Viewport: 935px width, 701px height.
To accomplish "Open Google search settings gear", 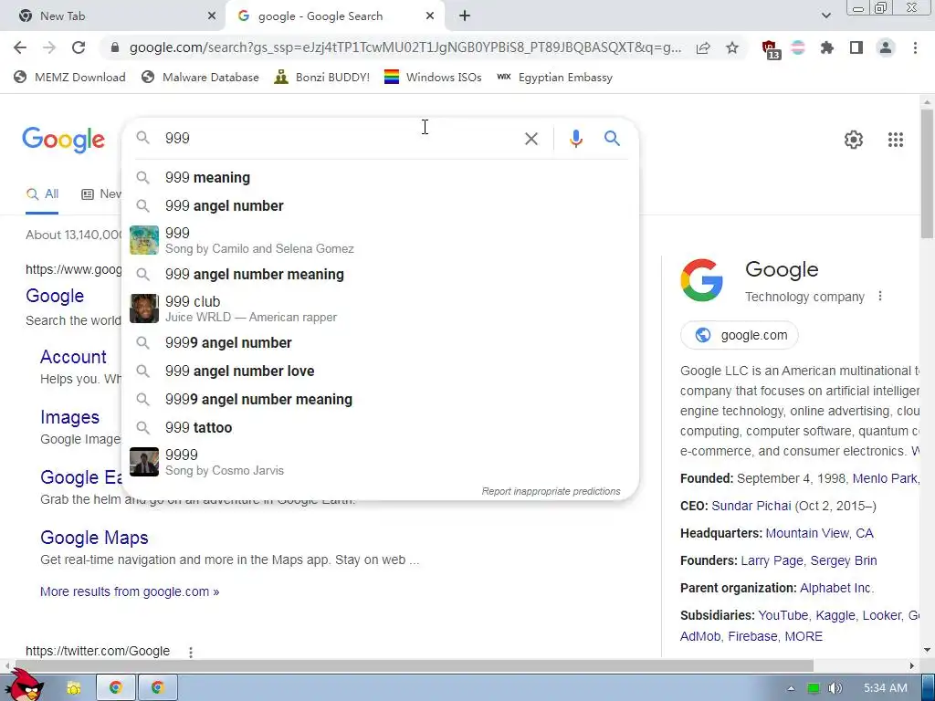I will click(x=854, y=140).
